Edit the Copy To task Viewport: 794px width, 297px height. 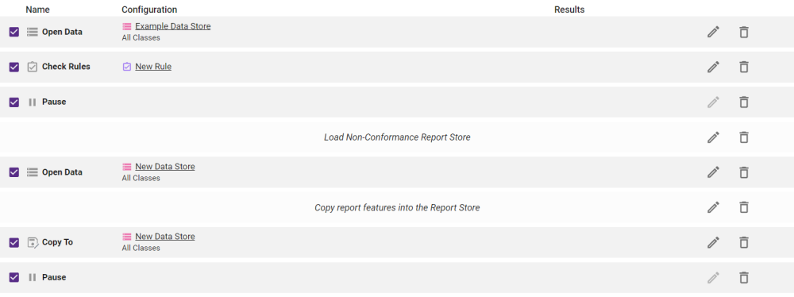pyautogui.click(x=713, y=242)
